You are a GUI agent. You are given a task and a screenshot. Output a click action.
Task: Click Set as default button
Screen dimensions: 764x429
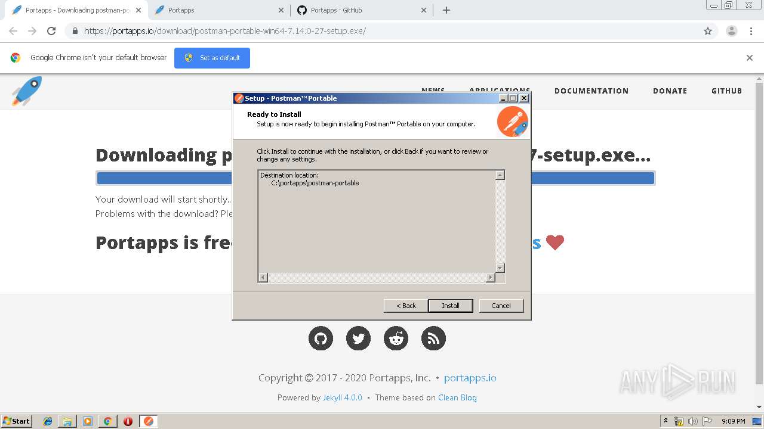212,58
